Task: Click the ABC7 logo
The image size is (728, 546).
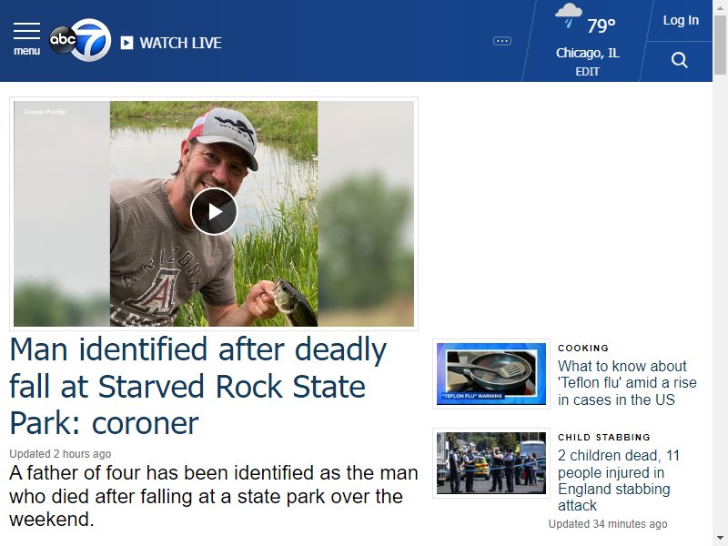Action: 80,40
